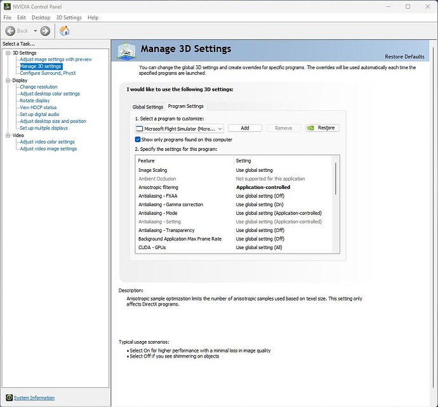Image resolution: width=438 pixels, height=407 pixels.
Task: Click the Forward arrow navigation icon
Action: 45,30
